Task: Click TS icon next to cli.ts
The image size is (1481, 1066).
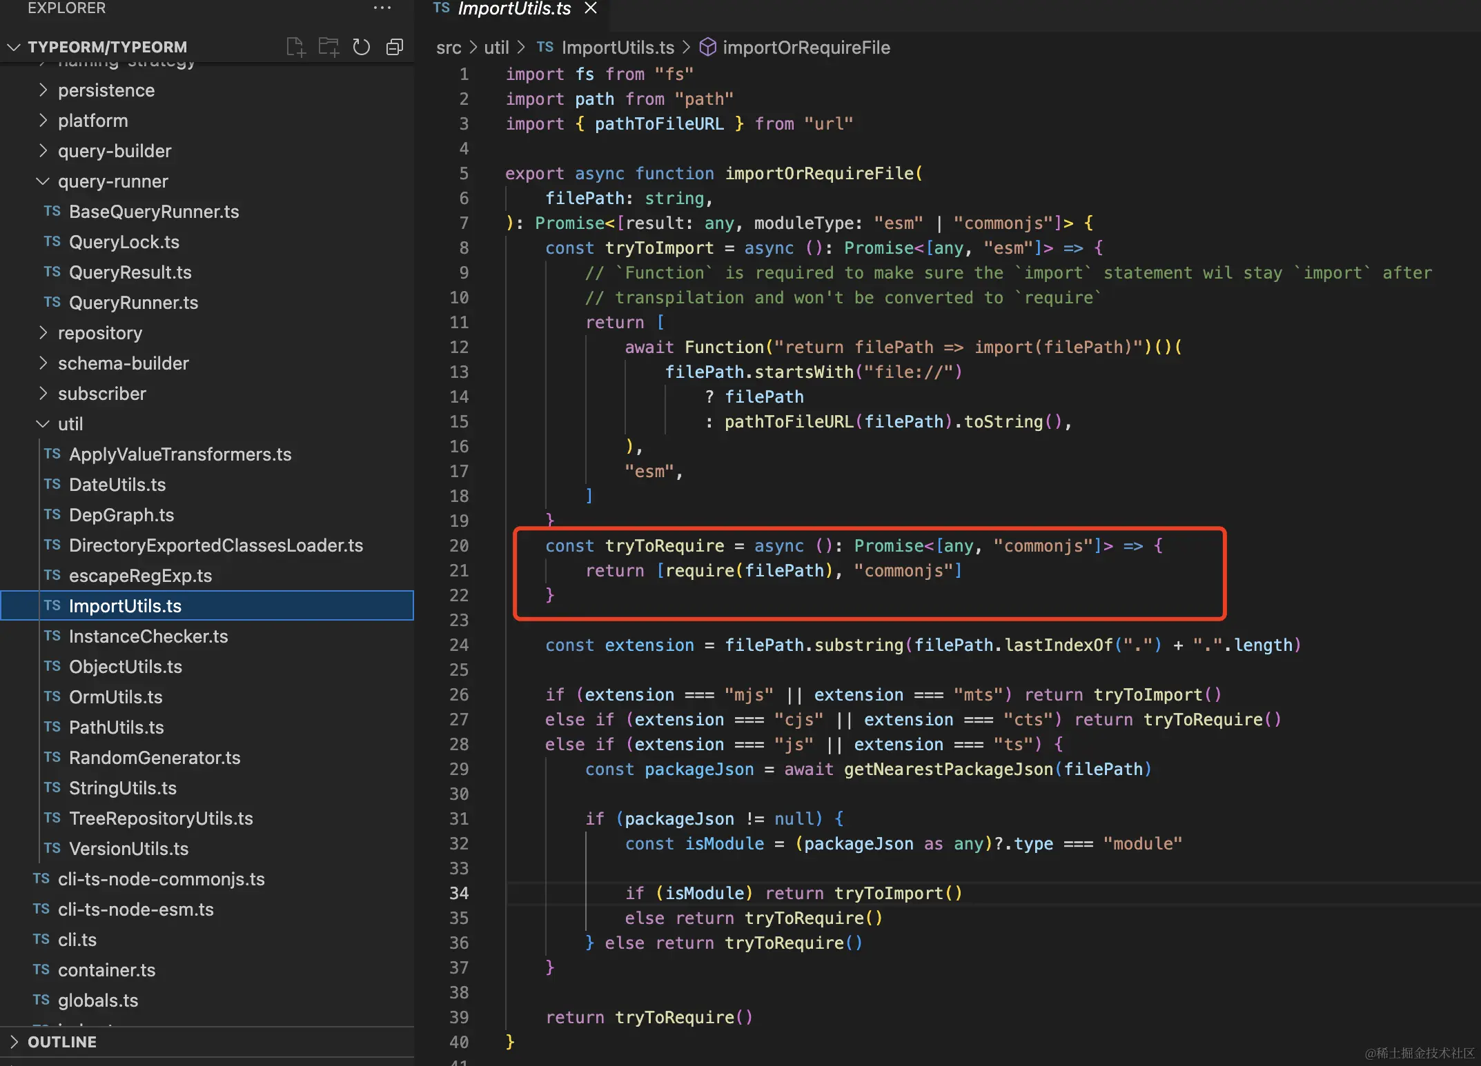Action: click(x=41, y=939)
